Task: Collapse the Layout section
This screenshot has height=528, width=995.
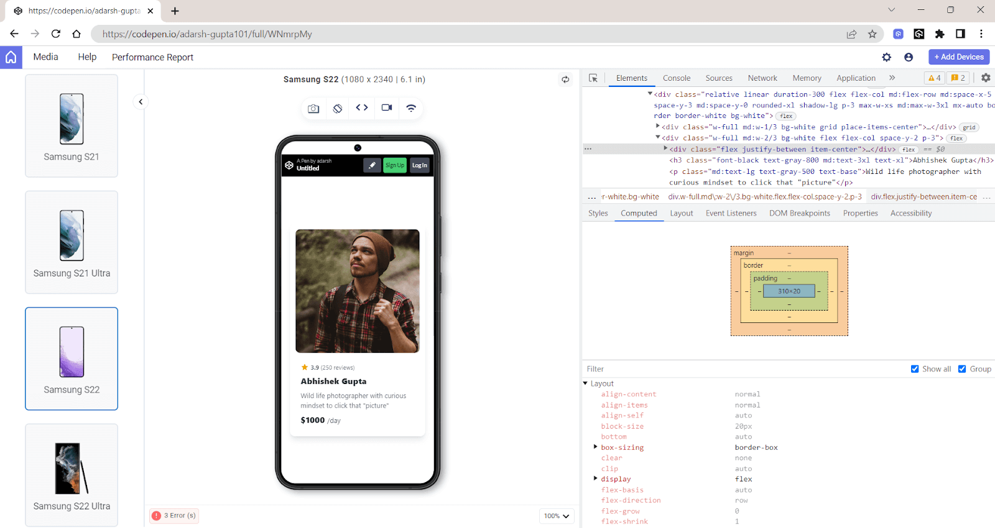Action: point(586,384)
